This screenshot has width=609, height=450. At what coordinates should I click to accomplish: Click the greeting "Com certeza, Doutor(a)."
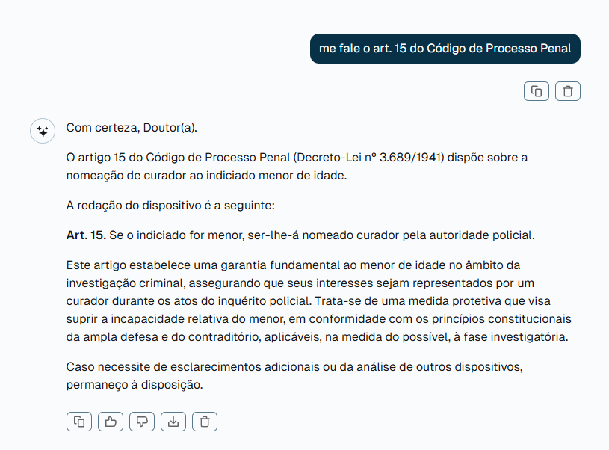click(132, 127)
